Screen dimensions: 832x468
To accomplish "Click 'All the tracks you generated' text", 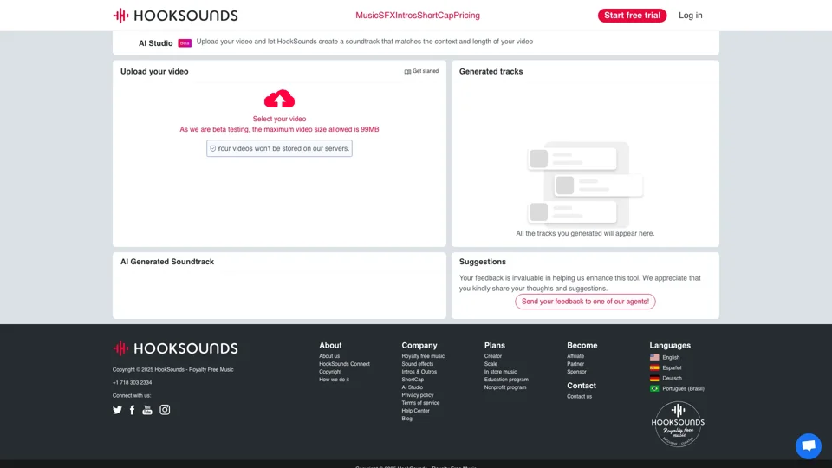I will coord(585,233).
